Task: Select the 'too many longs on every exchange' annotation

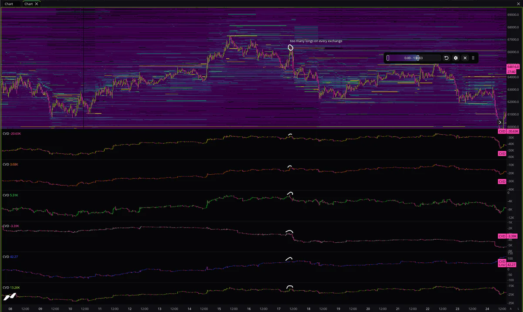Action: coord(316,41)
